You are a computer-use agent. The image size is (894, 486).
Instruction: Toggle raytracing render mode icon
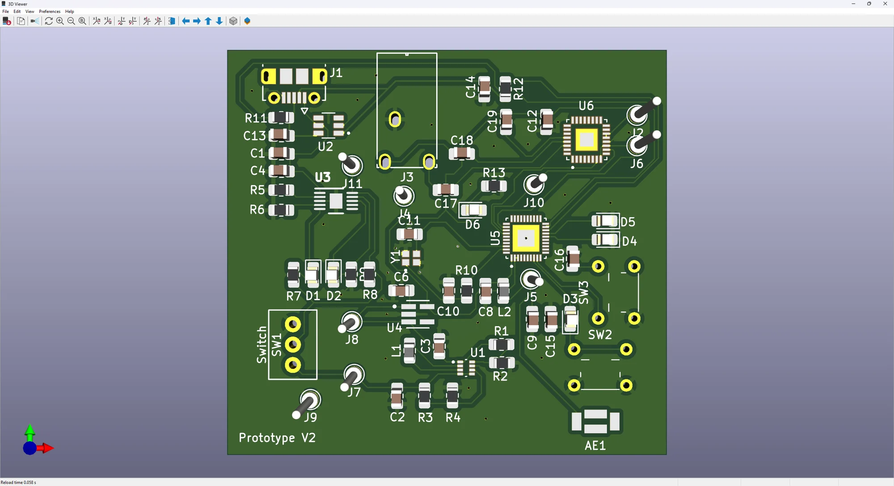pyautogui.click(x=35, y=21)
